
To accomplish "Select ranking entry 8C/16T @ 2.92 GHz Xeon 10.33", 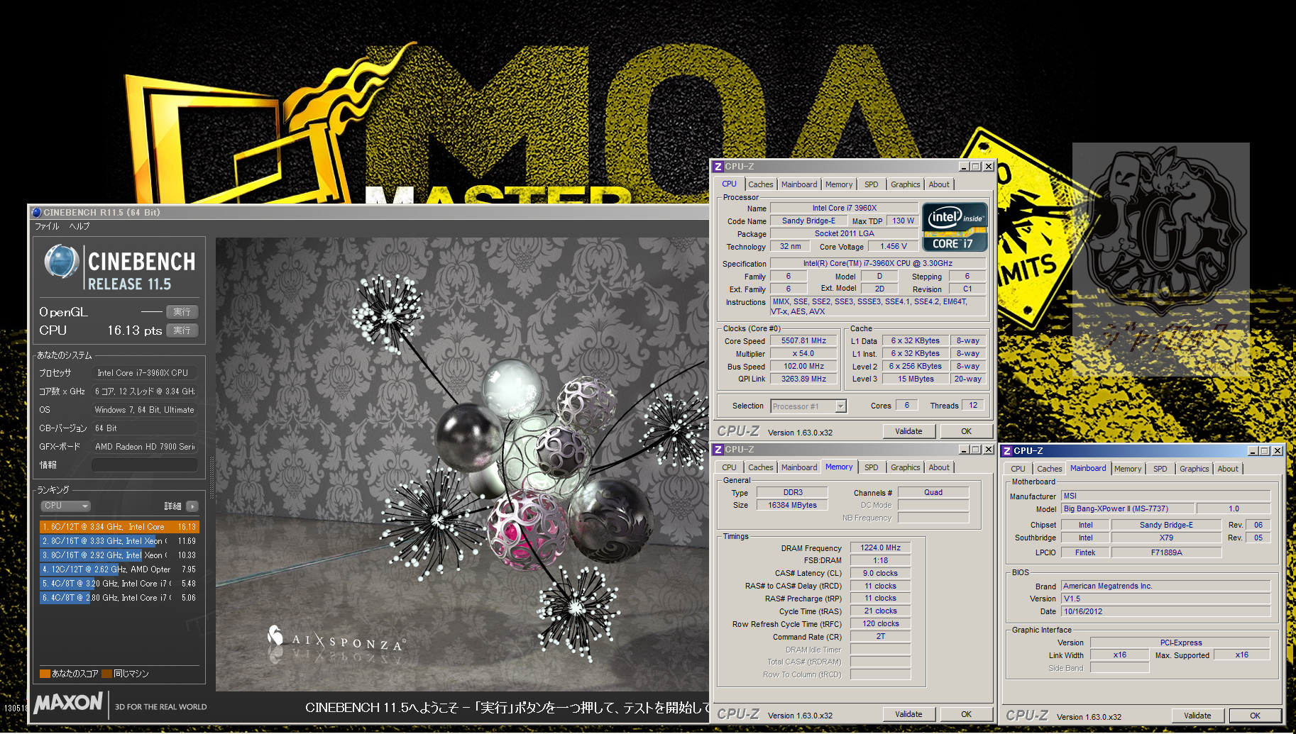I will 119,555.
